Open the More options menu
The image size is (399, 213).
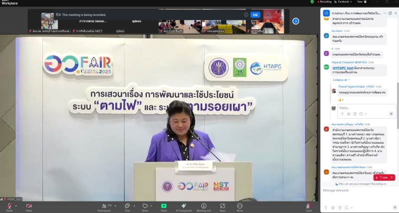point(240,207)
